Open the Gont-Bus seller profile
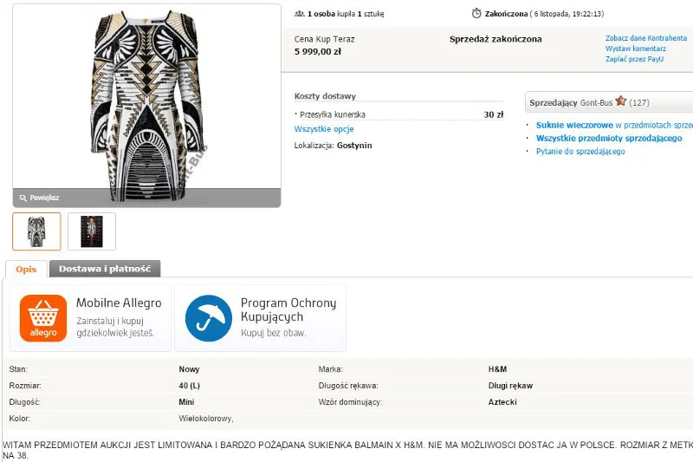The width and height of the screenshot is (693, 462). 596,102
